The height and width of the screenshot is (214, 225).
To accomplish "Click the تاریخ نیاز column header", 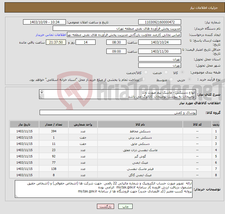I will [x=25, y=124].
